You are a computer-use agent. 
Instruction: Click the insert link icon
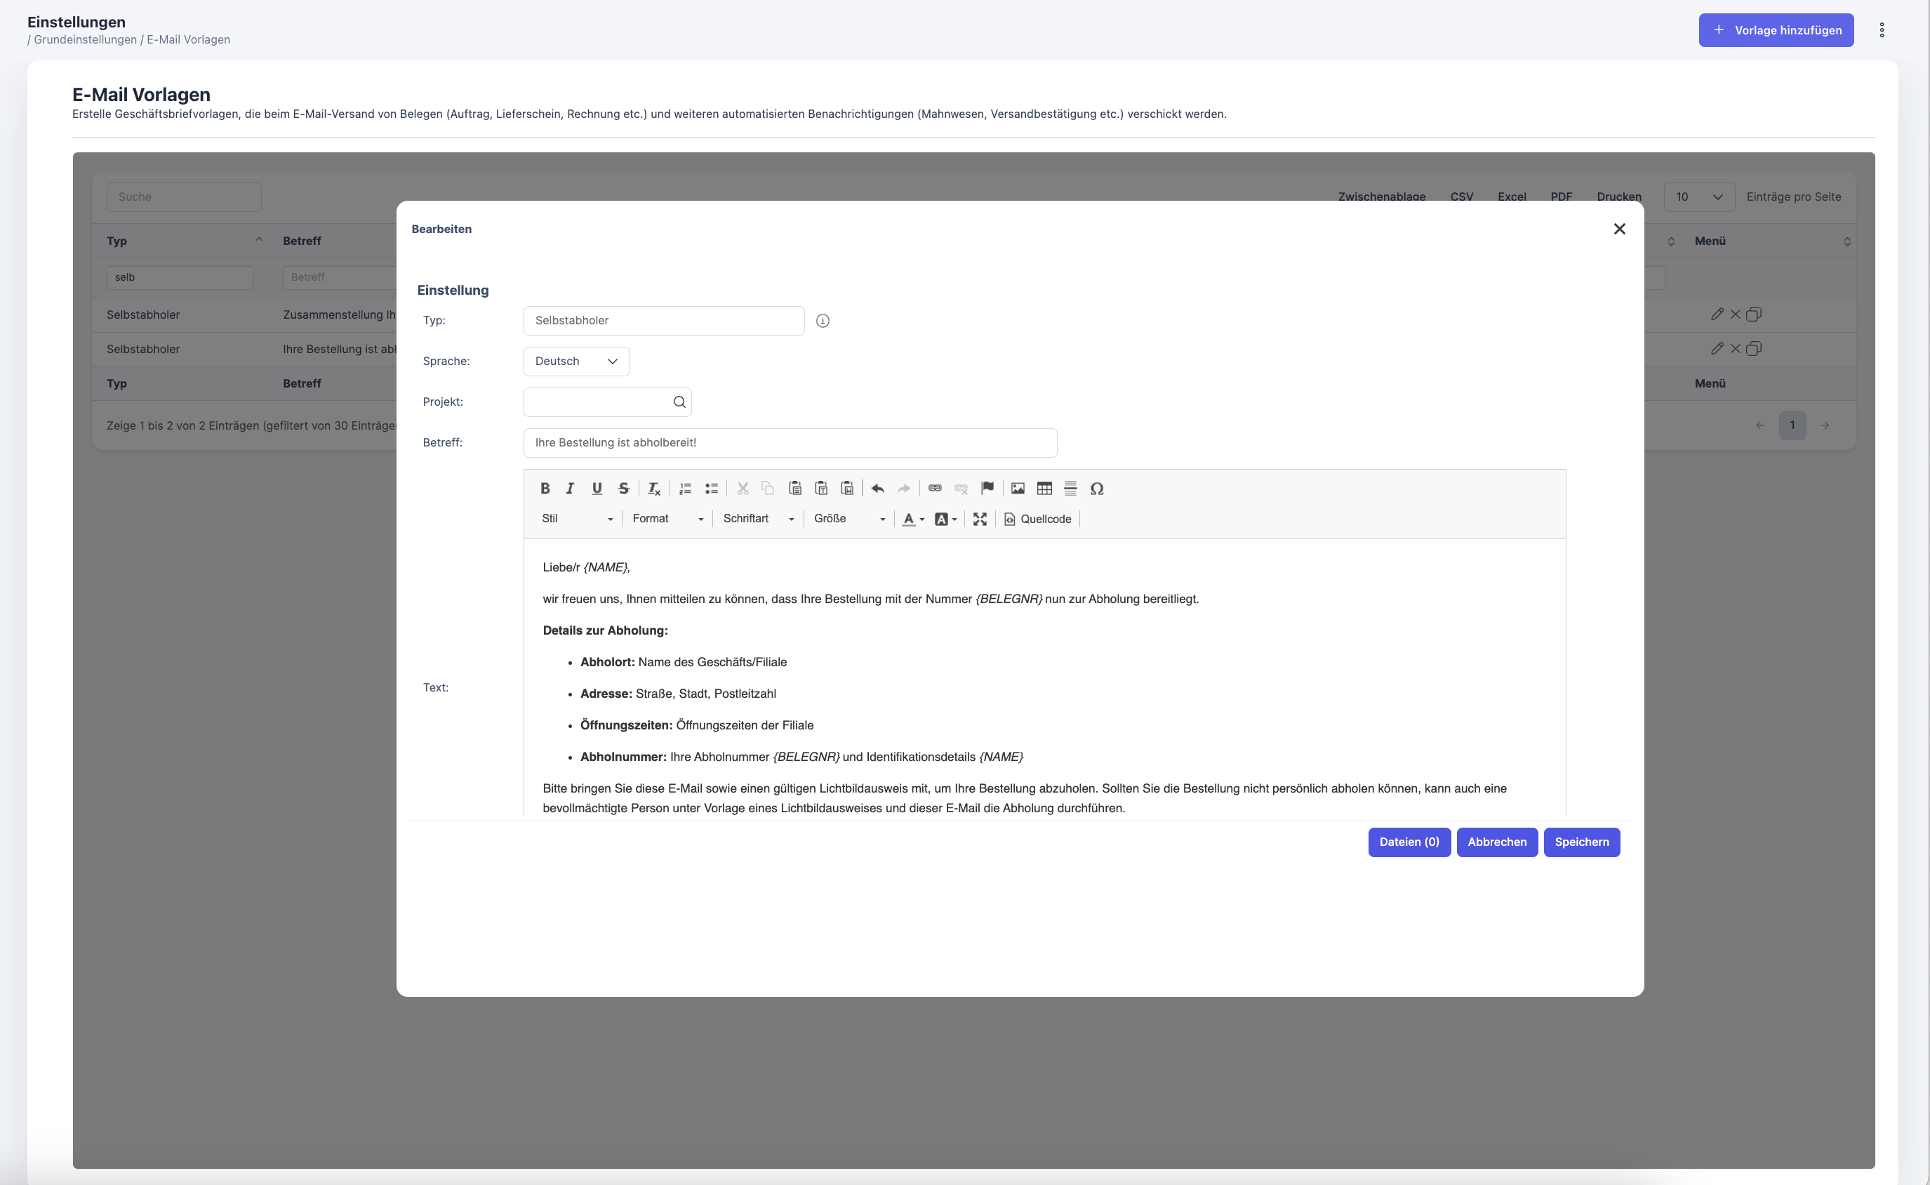coord(934,489)
